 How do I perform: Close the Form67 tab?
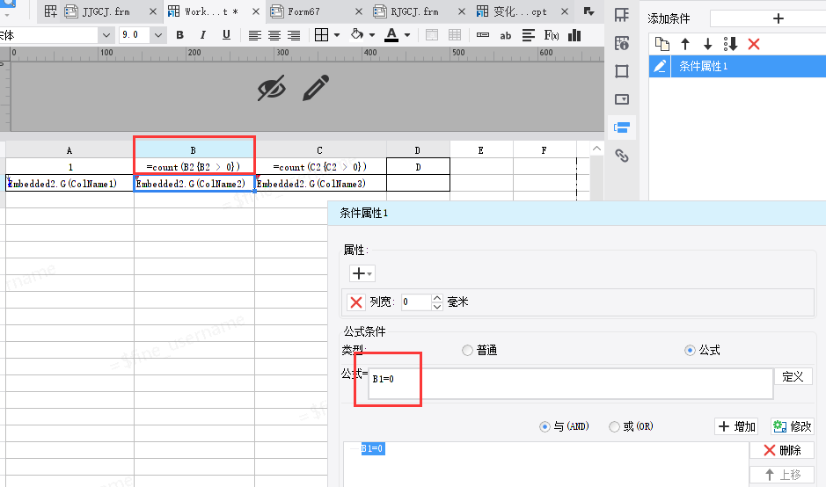359,11
